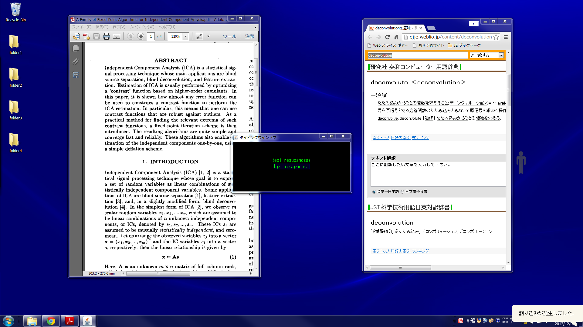Image resolution: width=583 pixels, height=327 pixels.
Task: Open the Chrome hamburger menu
Action: [x=506, y=37]
